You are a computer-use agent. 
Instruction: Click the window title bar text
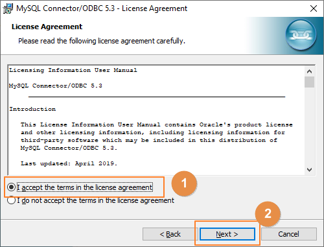(102, 8)
